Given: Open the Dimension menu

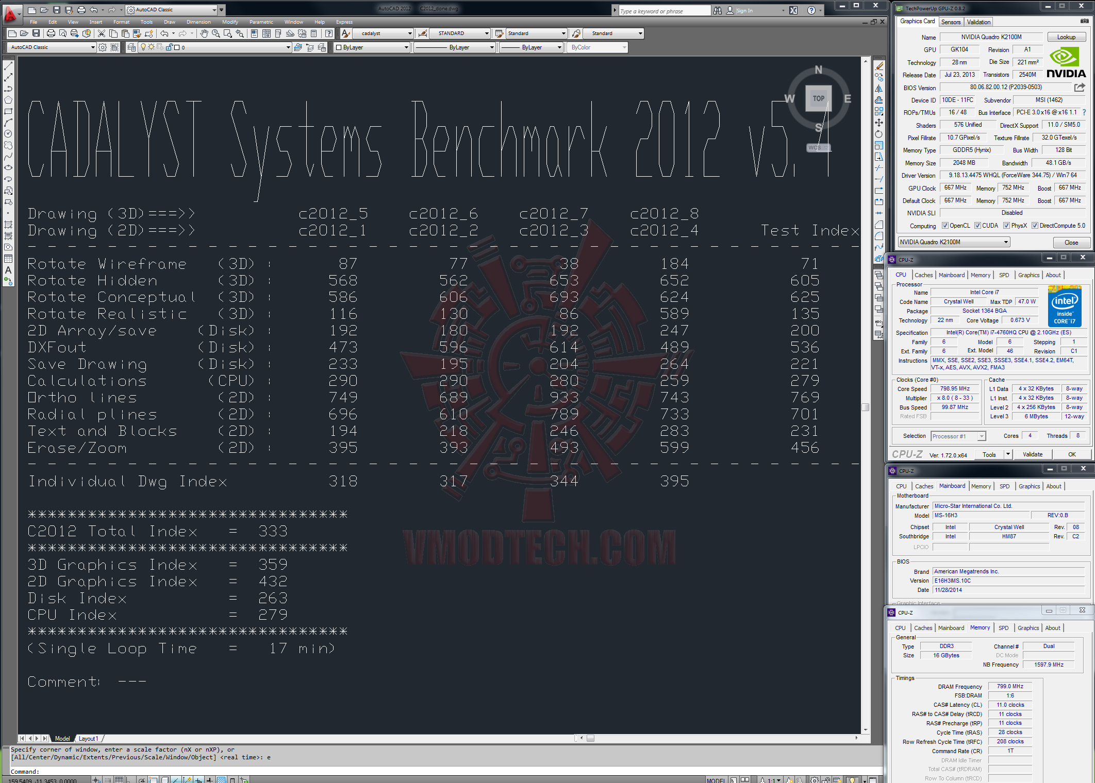Looking at the screenshot, I should pyautogui.click(x=198, y=22).
